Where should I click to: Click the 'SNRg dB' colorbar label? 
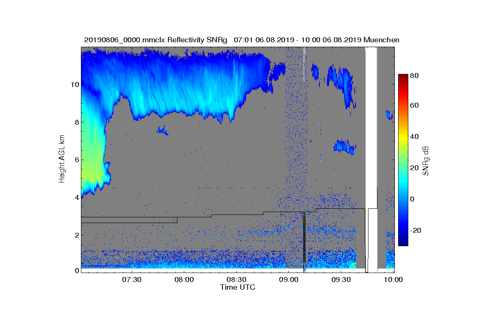[x=426, y=161]
